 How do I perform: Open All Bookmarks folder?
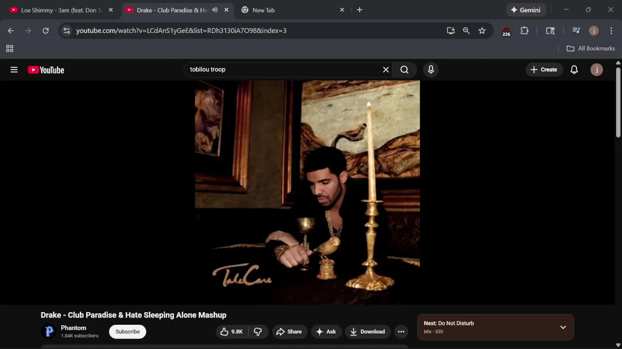[x=591, y=48]
